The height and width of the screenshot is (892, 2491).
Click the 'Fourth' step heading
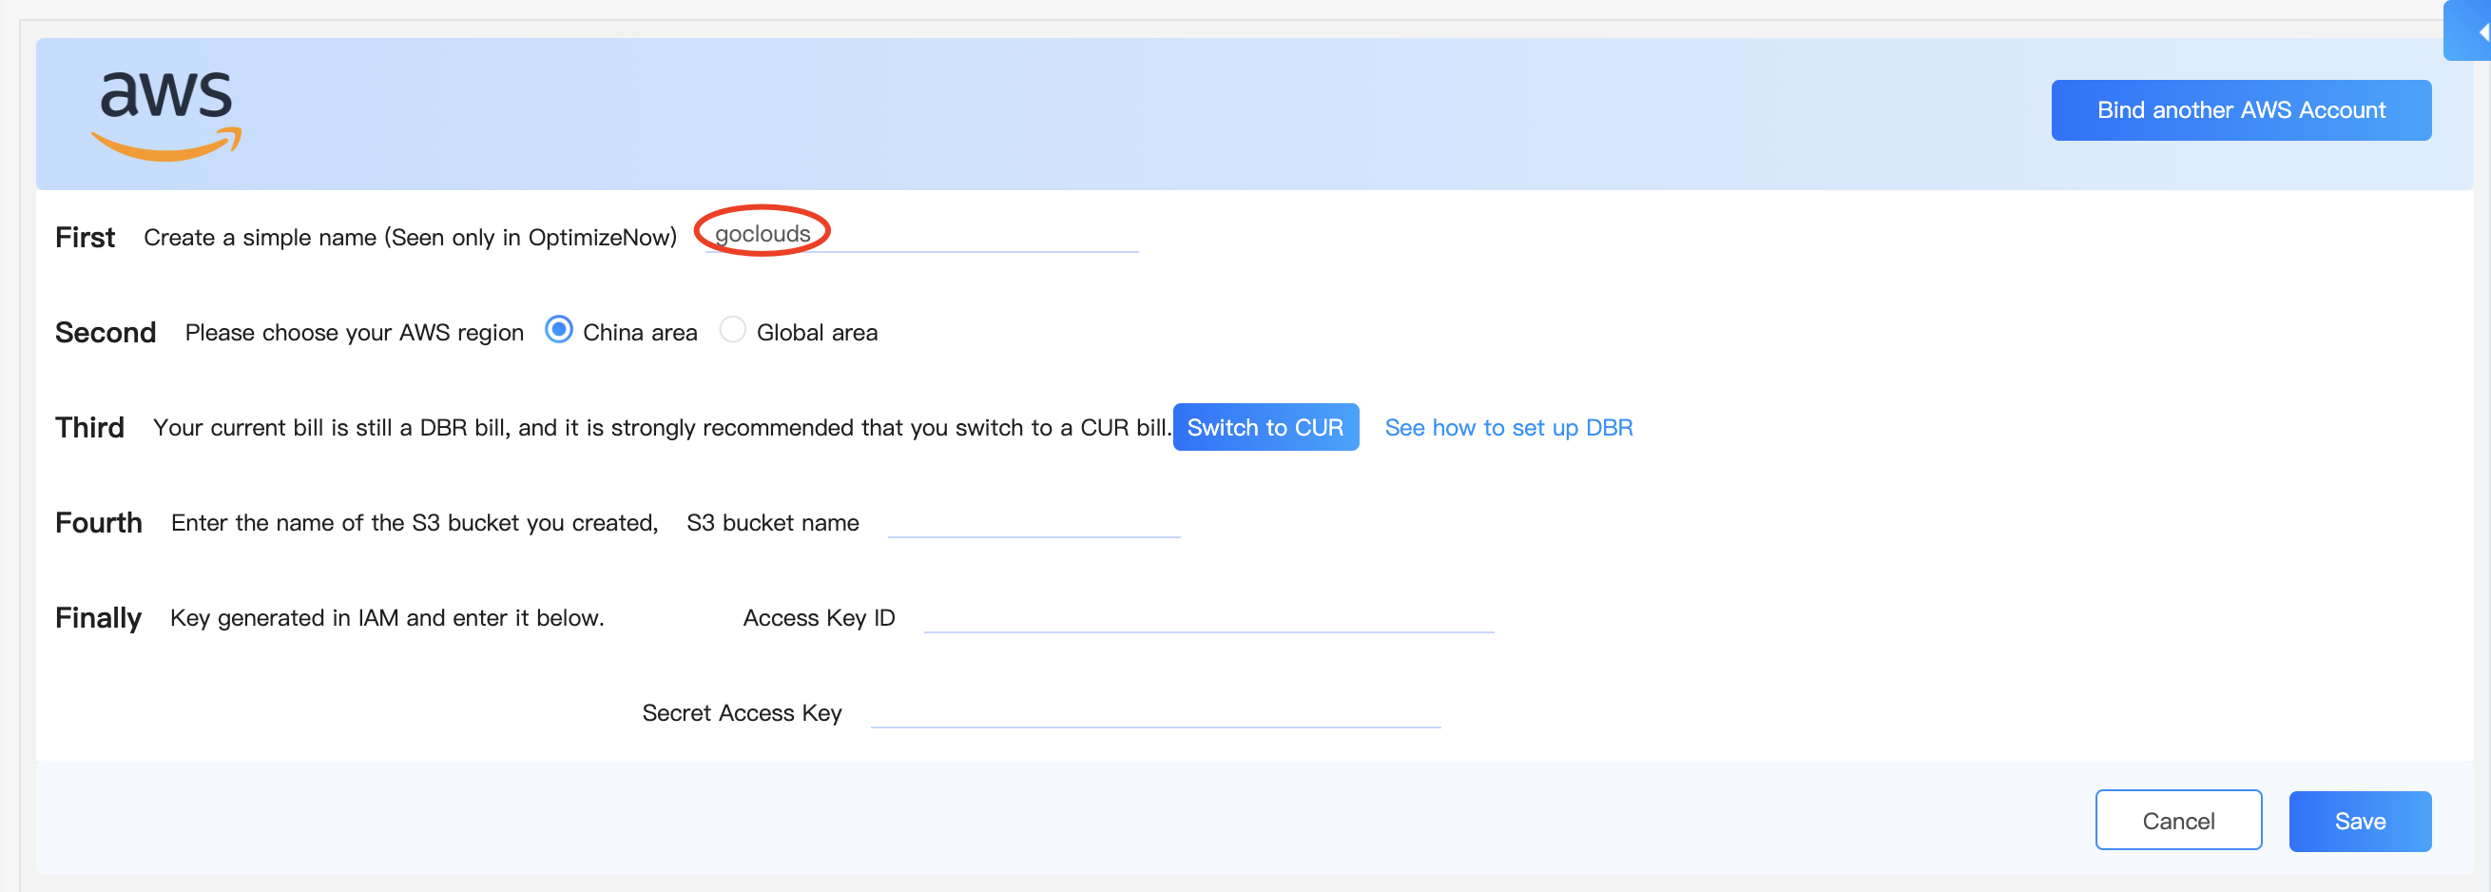99,522
